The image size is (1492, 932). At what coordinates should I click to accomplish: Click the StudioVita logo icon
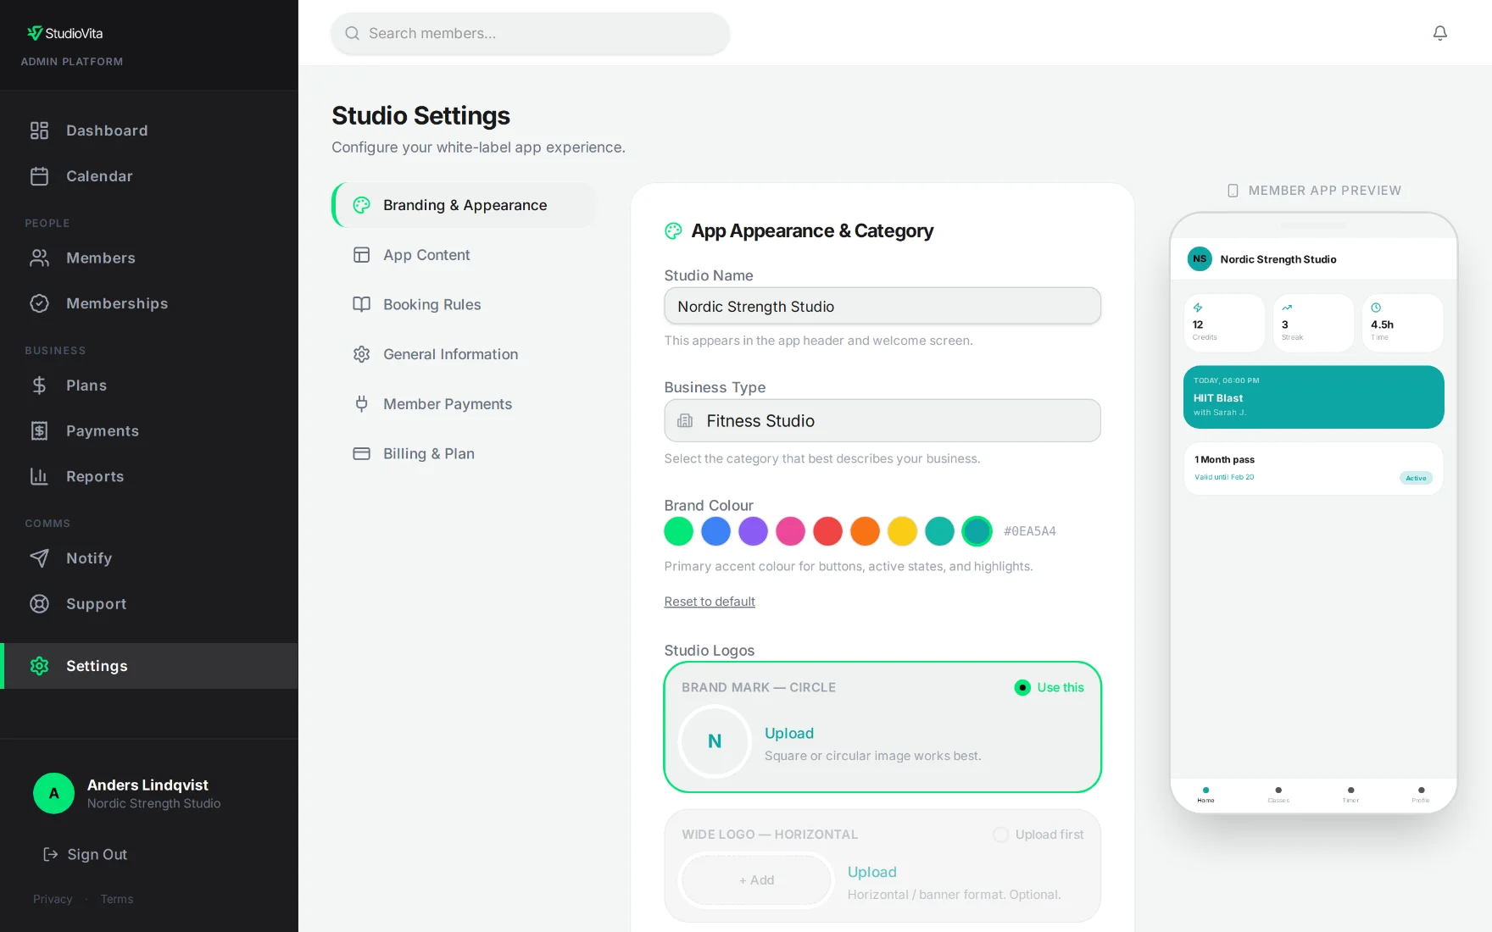tap(34, 33)
